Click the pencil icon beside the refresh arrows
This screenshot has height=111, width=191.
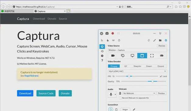click(x=154, y=40)
